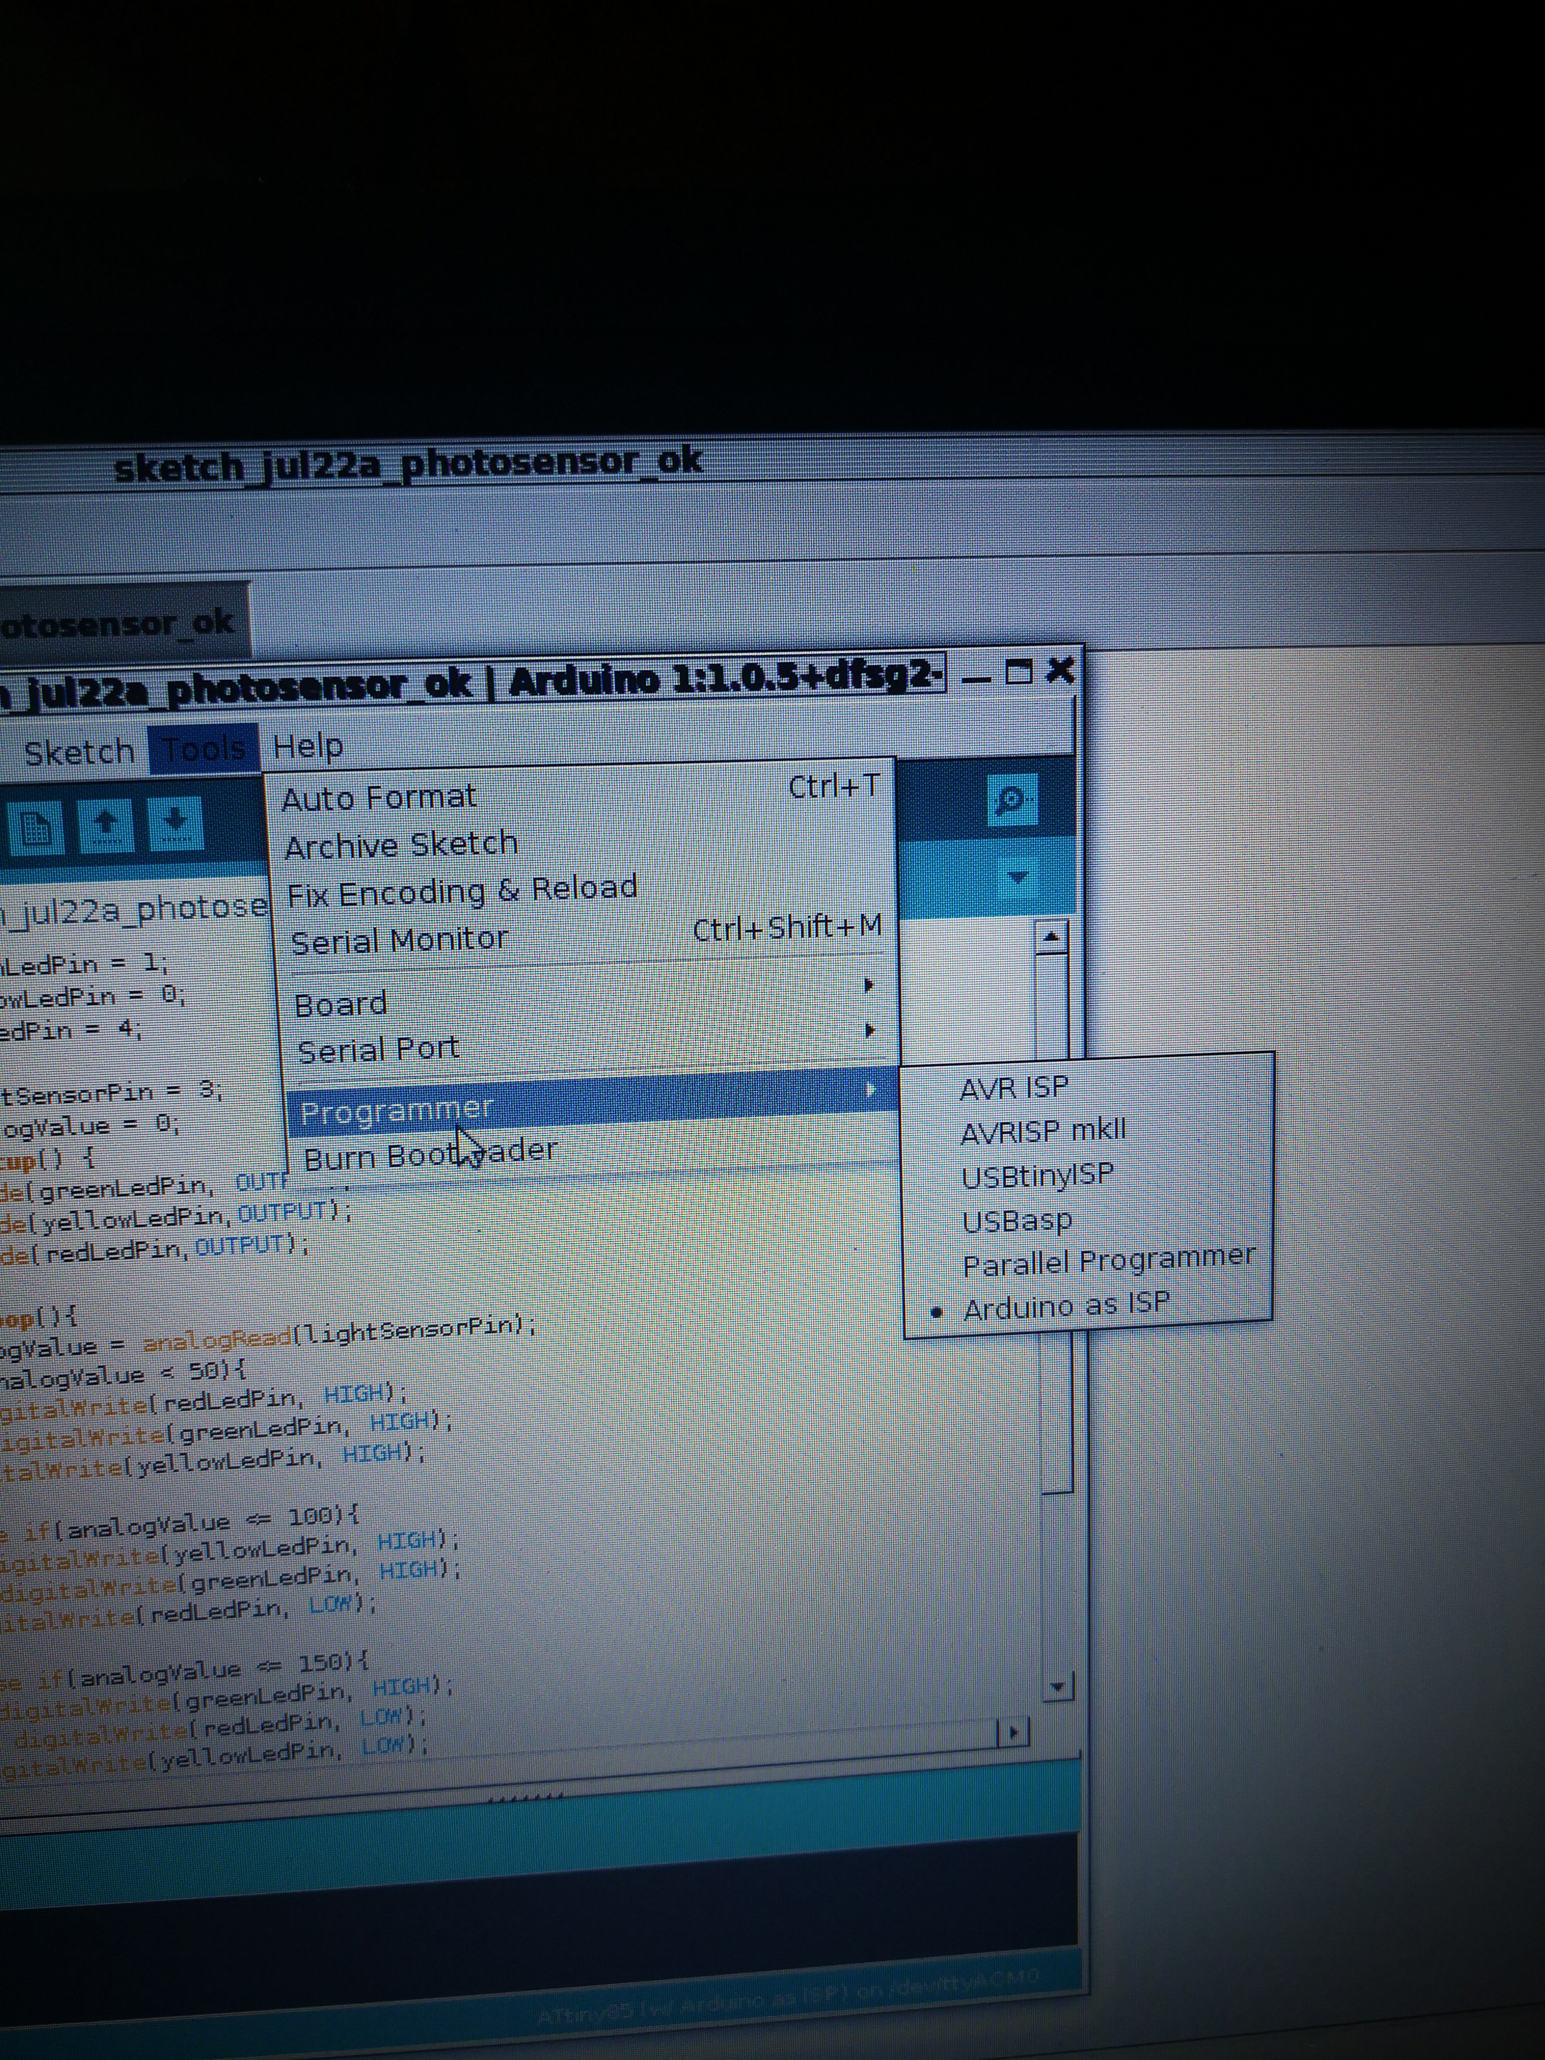Click the 'tSensorPin = 3;' line
Screen dimensions: 1545x2060
coord(112,1091)
